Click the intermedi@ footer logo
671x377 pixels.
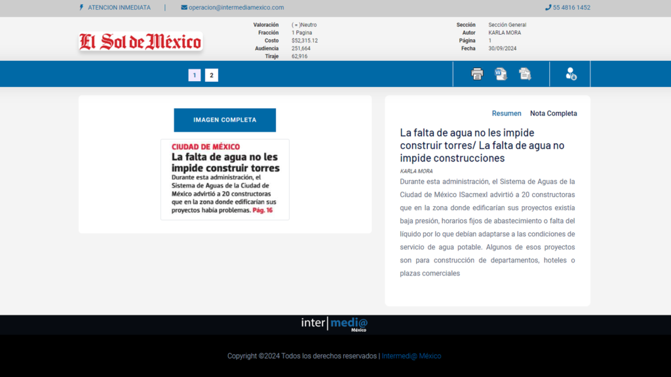click(334, 324)
